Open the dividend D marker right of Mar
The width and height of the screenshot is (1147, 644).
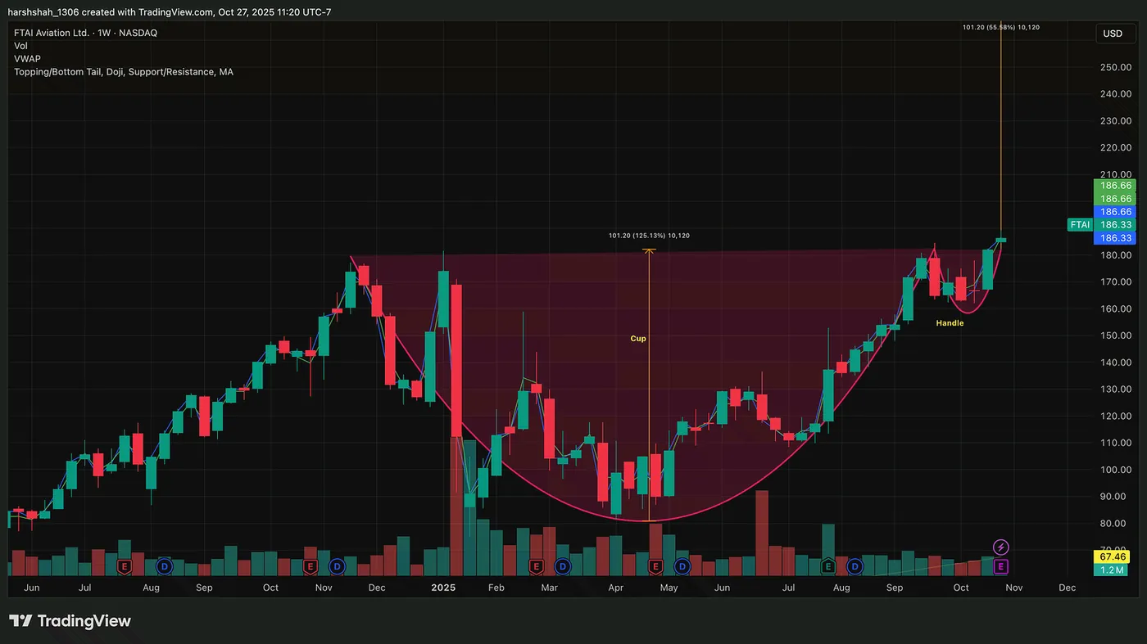point(563,565)
